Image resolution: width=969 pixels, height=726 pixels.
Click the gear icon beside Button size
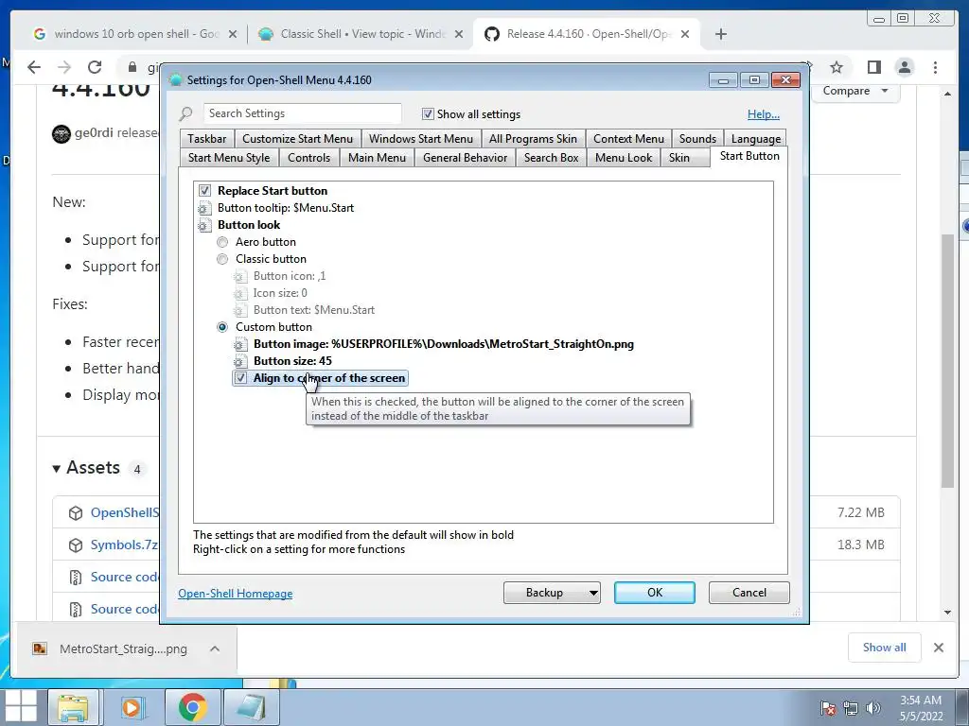pos(240,361)
